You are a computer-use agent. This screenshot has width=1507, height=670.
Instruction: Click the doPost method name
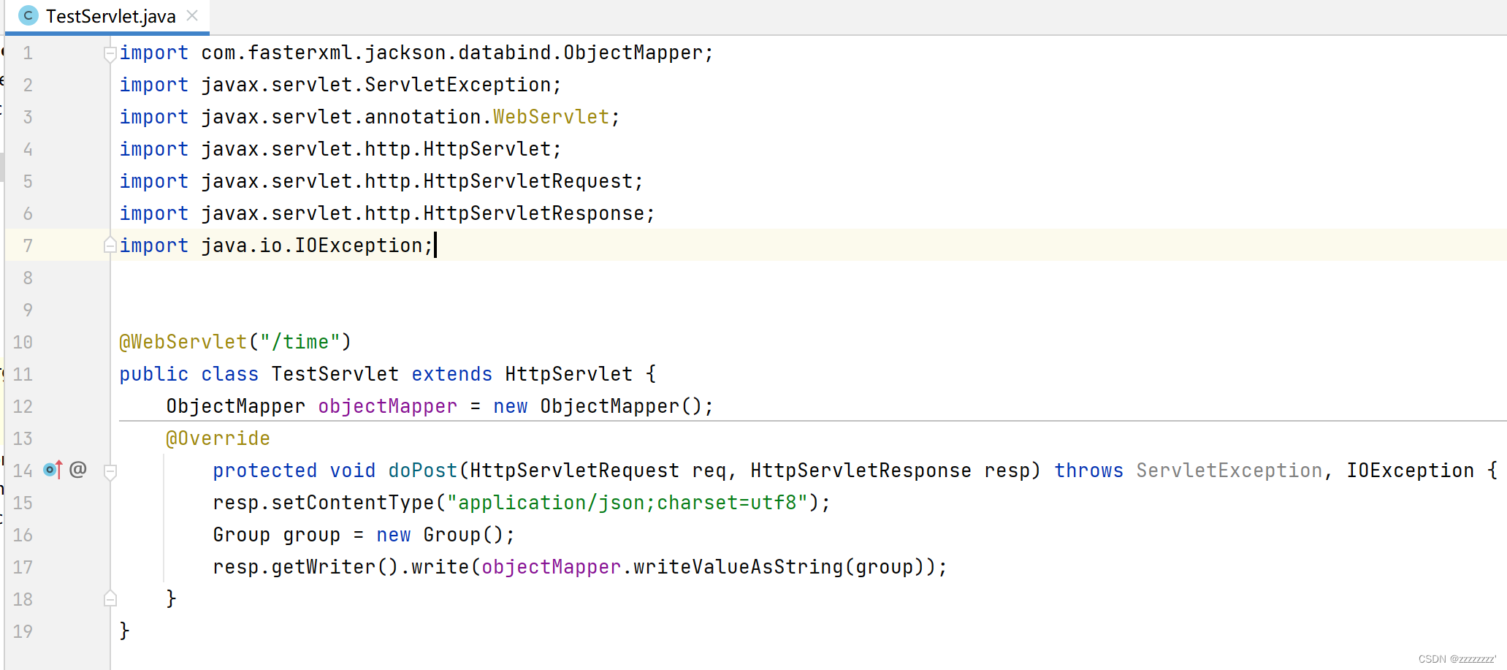click(x=423, y=471)
